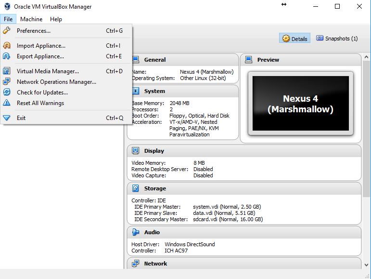Click system.vdi (Normal, 2.50 GB) entry
This screenshot has height=279, width=371.
(x=227, y=207)
